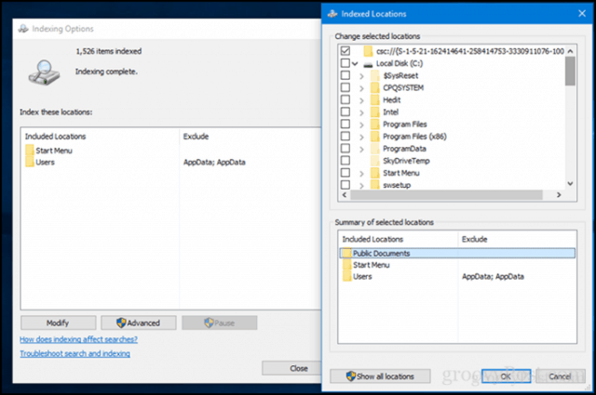The image size is (596, 395).
Task: Check the CPQSYSTEM folder checkbox
Action: (345, 87)
